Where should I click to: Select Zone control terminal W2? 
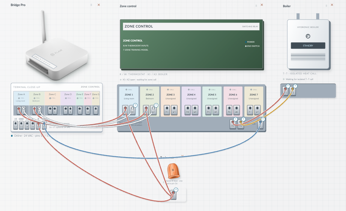pos(153,109)
